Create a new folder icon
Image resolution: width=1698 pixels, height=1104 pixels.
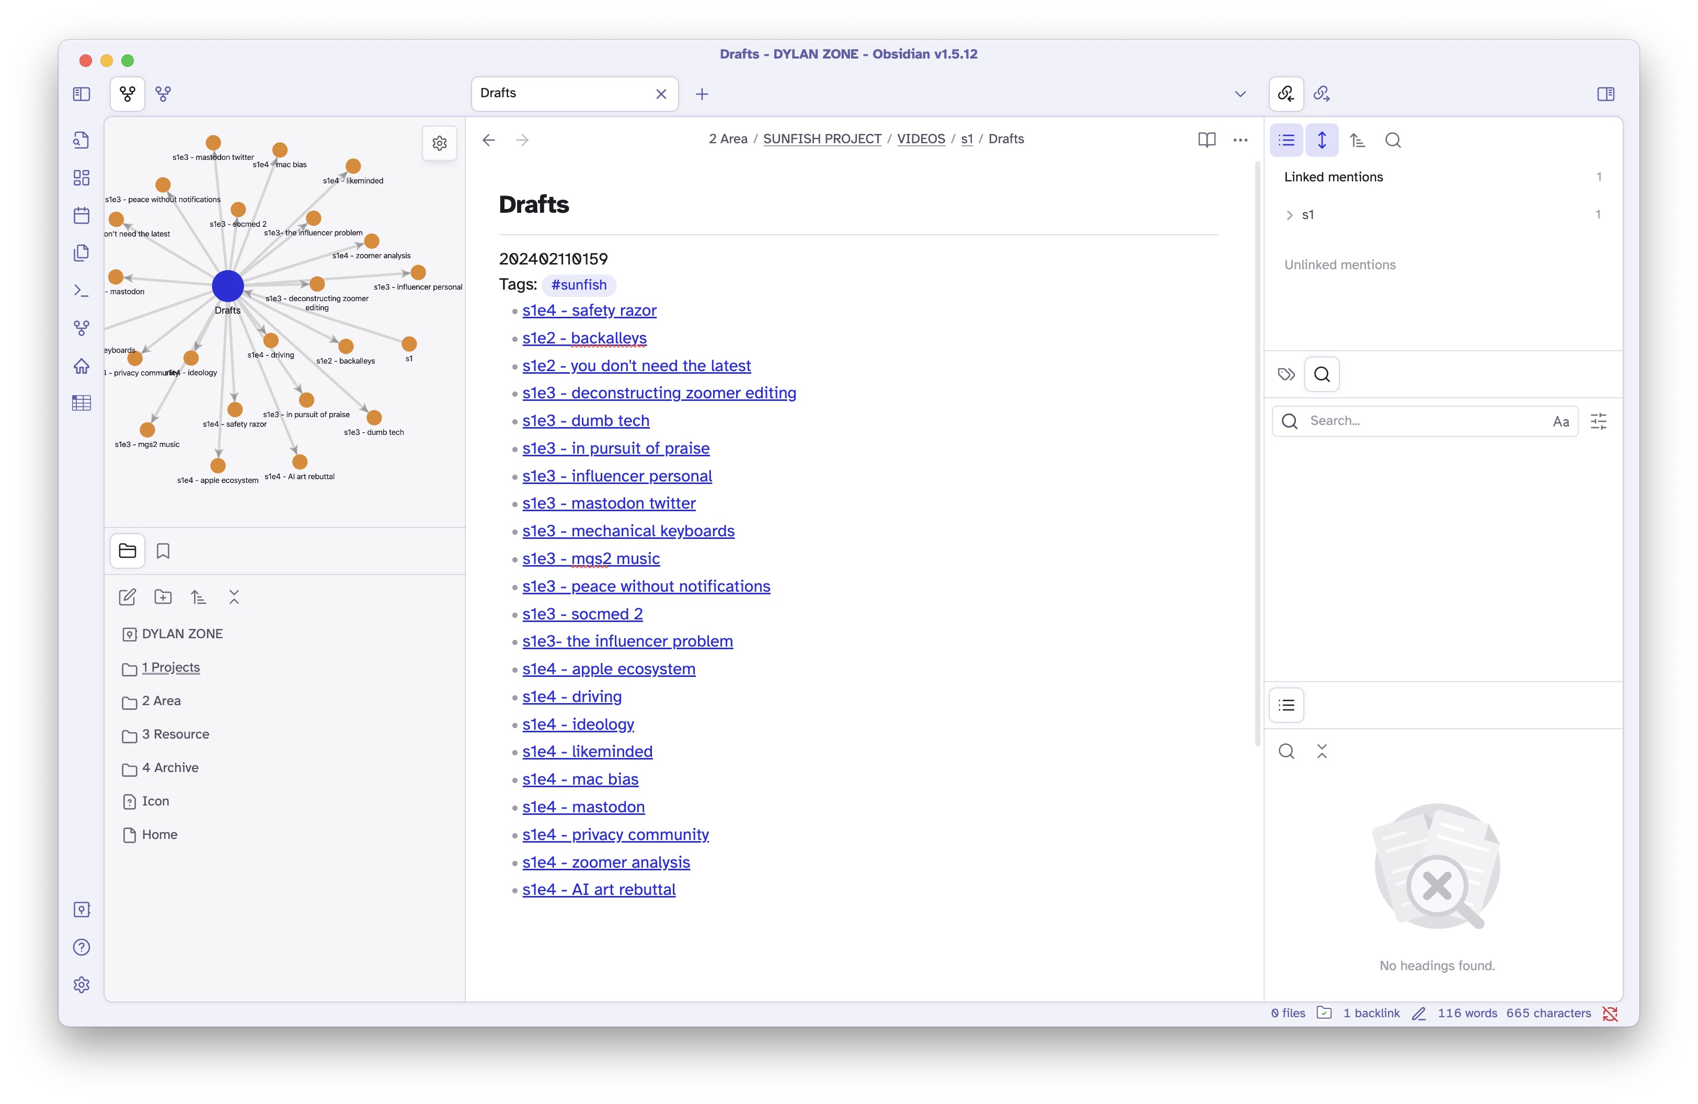163,597
